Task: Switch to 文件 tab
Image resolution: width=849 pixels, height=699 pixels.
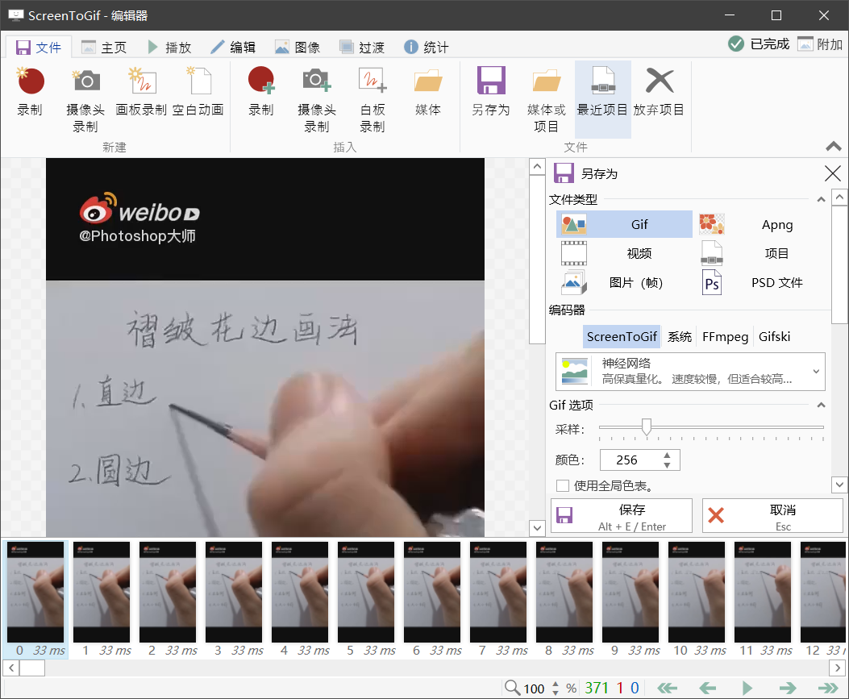Action: 38,48
